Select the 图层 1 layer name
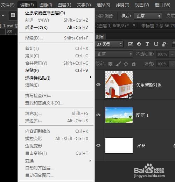 tap(142, 115)
